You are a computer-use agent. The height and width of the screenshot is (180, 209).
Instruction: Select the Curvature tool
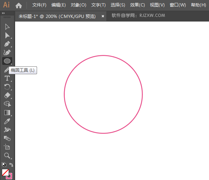7,52
